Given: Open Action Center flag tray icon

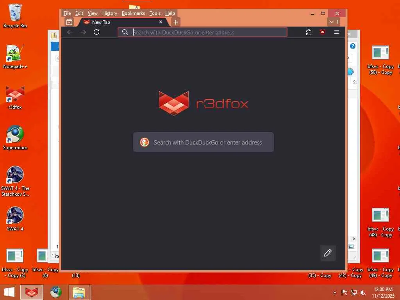Looking at the screenshot, I should click(x=344, y=293).
